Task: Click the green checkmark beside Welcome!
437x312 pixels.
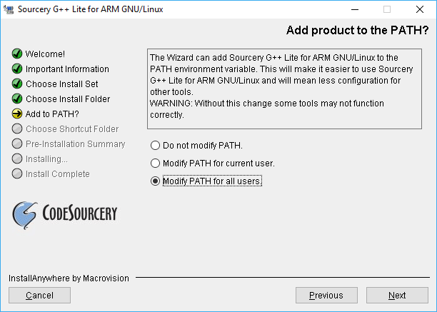Action: click(17, 54)
